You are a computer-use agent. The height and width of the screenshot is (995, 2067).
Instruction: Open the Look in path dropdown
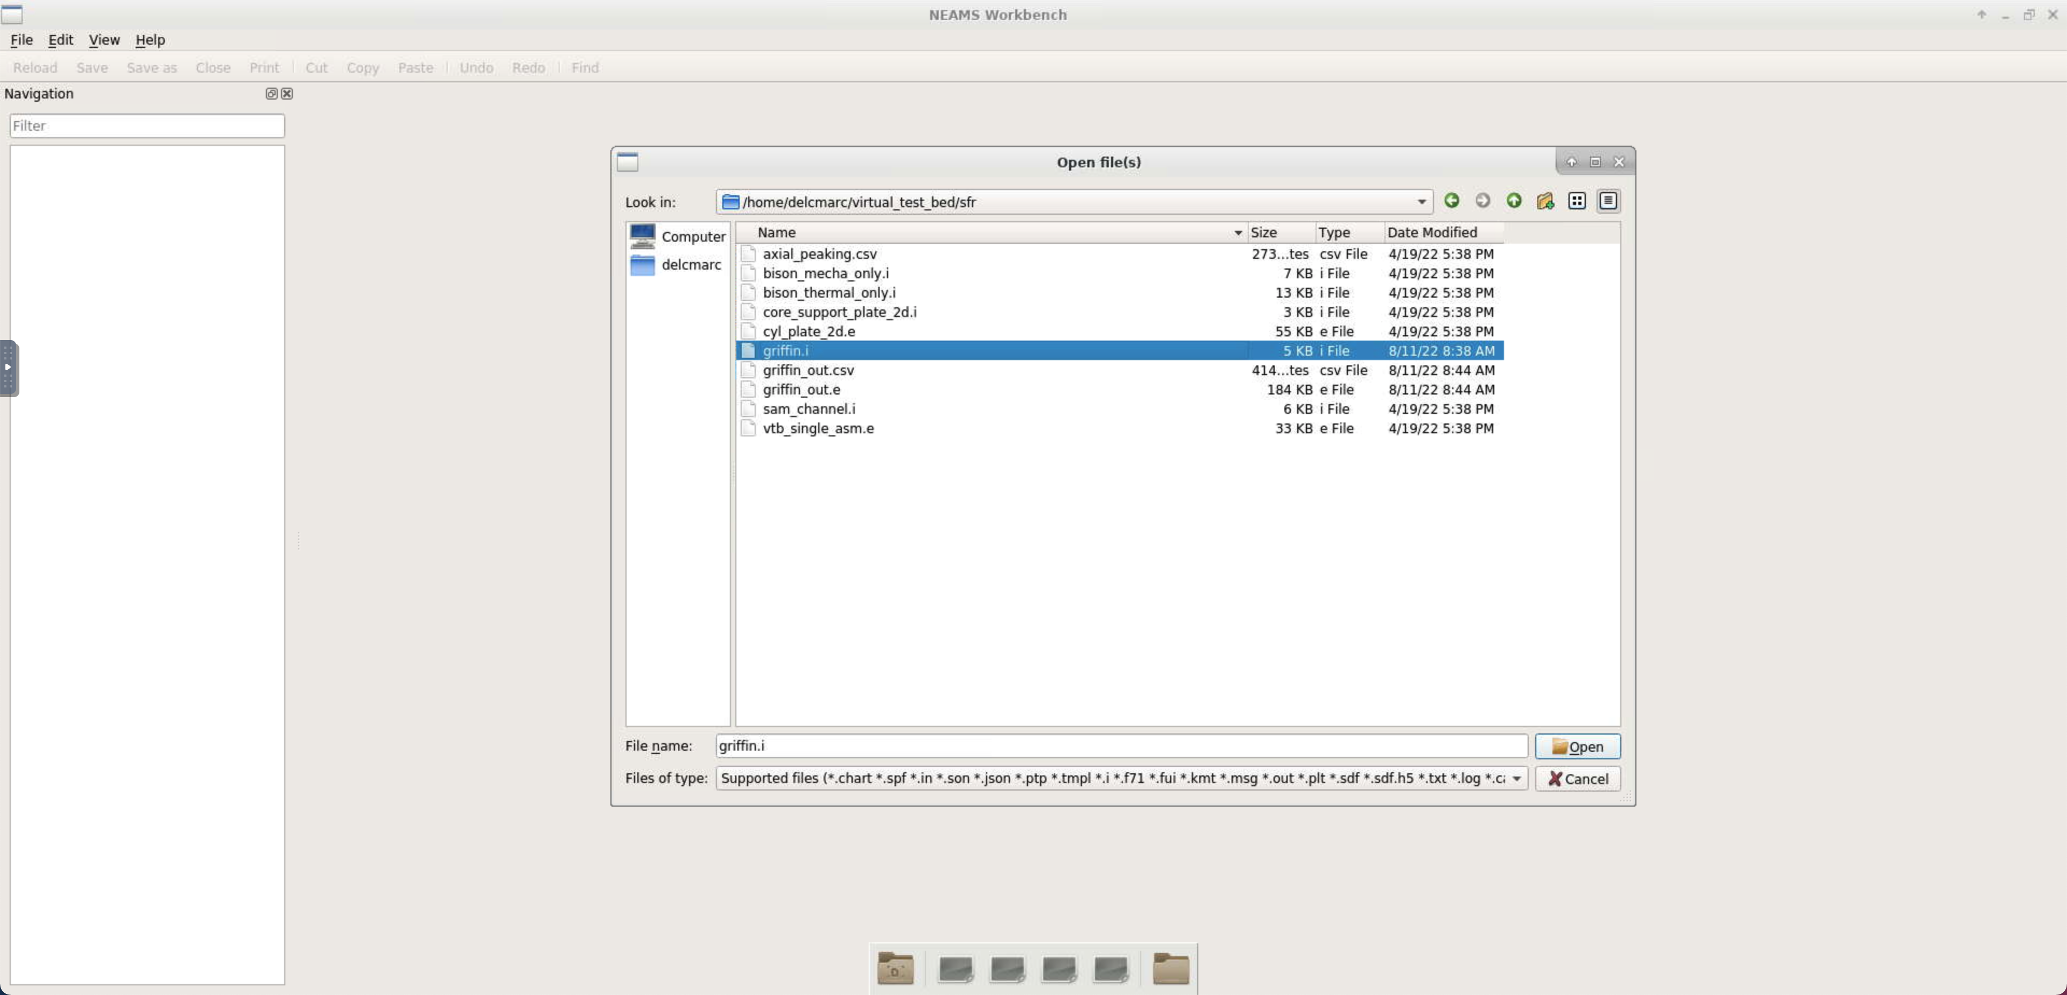[1421, 202]
